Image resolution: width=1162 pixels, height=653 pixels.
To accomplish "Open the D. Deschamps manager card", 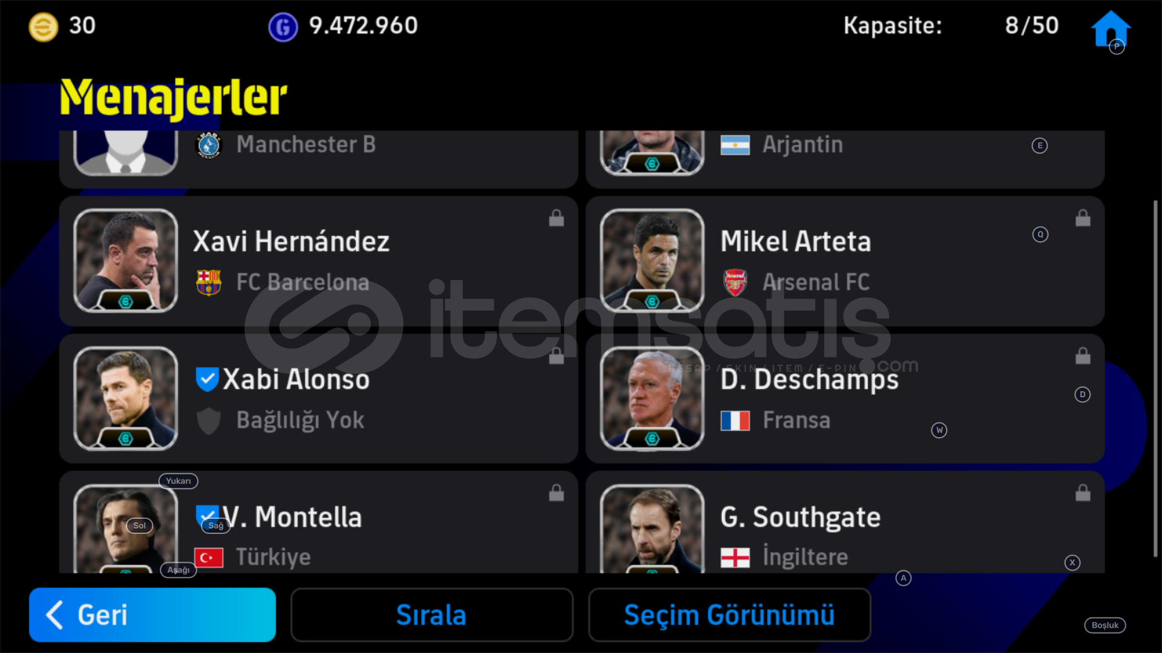I will (x=845, y=398).
